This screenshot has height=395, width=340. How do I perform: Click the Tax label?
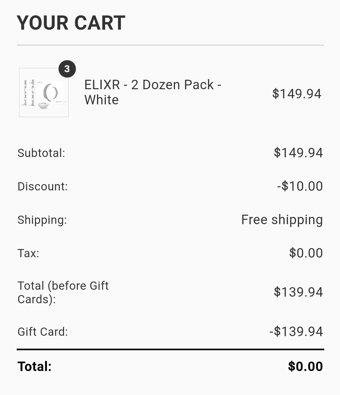28,253
